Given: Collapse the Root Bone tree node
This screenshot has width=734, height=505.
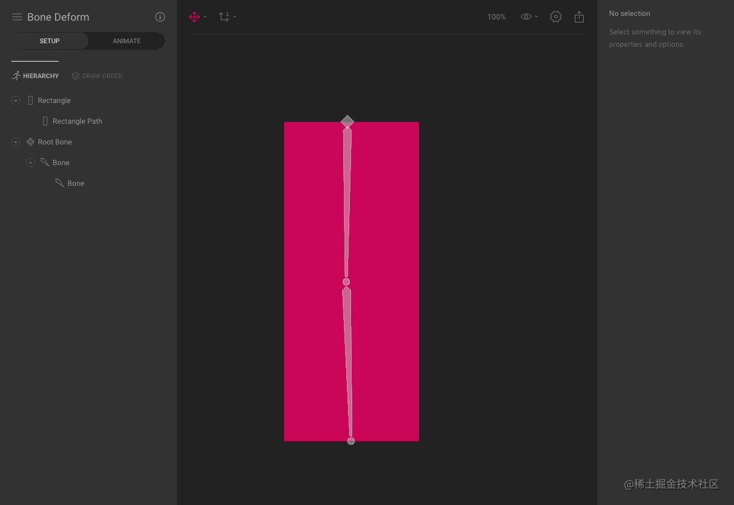Looking at the screenshot, I should coord(16,142).
